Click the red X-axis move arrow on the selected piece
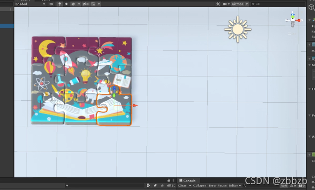 [x=135, y=105]
